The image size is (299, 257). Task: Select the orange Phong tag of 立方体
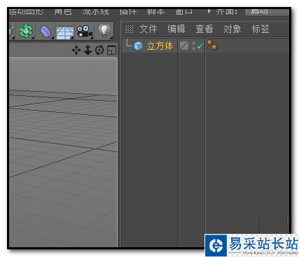212,45
